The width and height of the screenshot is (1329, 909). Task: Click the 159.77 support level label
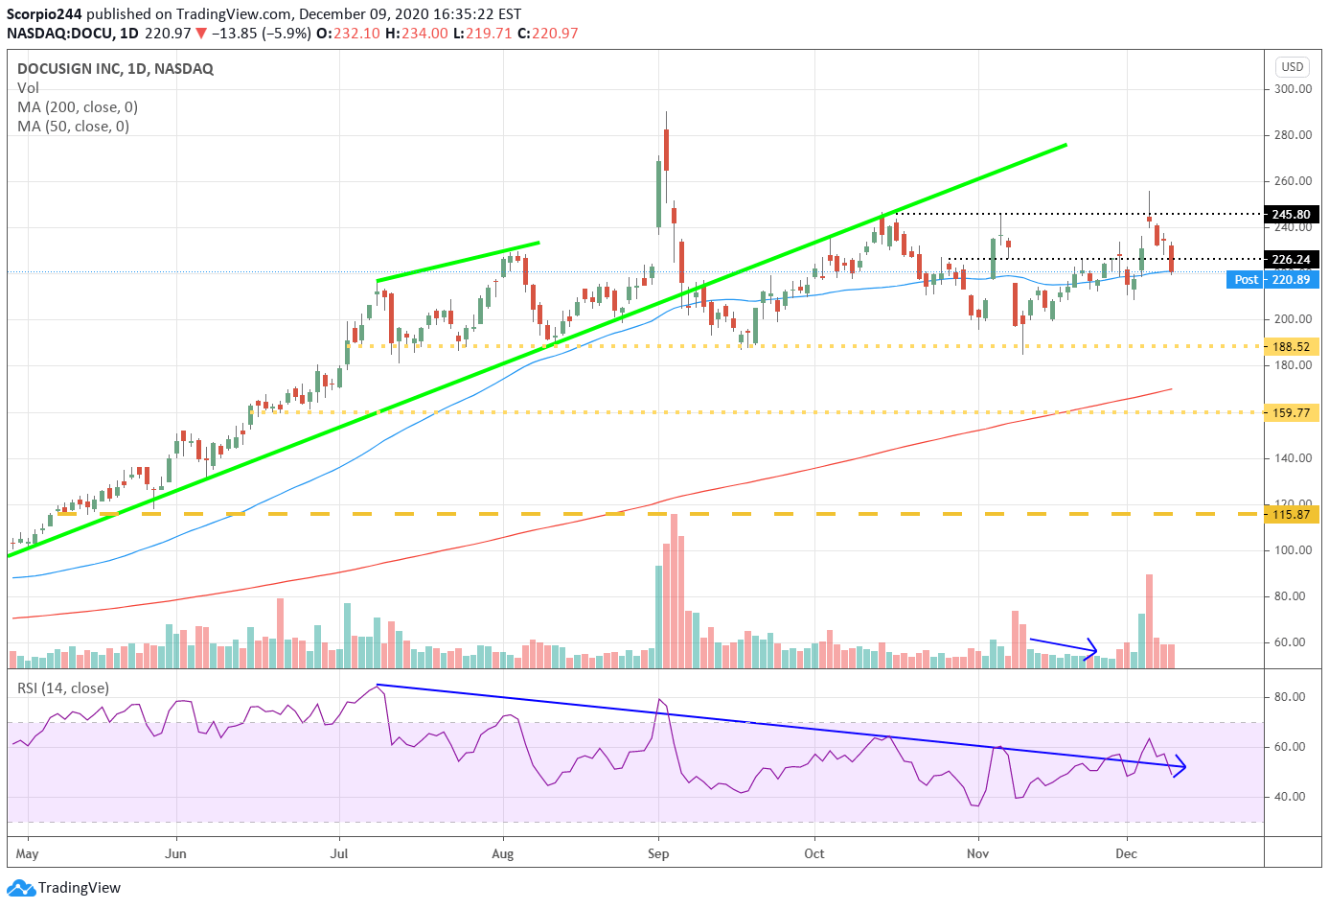coord(1292,412)
